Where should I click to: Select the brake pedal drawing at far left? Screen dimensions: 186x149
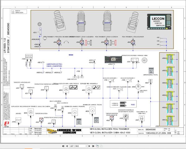click(60, 21)
